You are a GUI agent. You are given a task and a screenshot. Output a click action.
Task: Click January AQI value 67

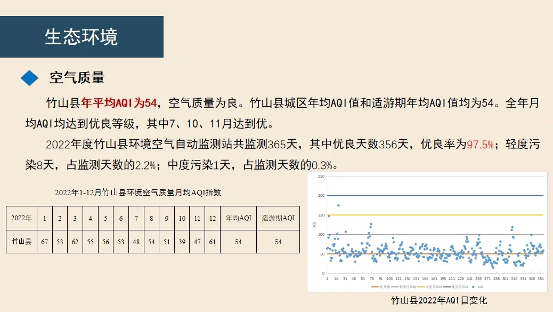[x=44, y=242]
